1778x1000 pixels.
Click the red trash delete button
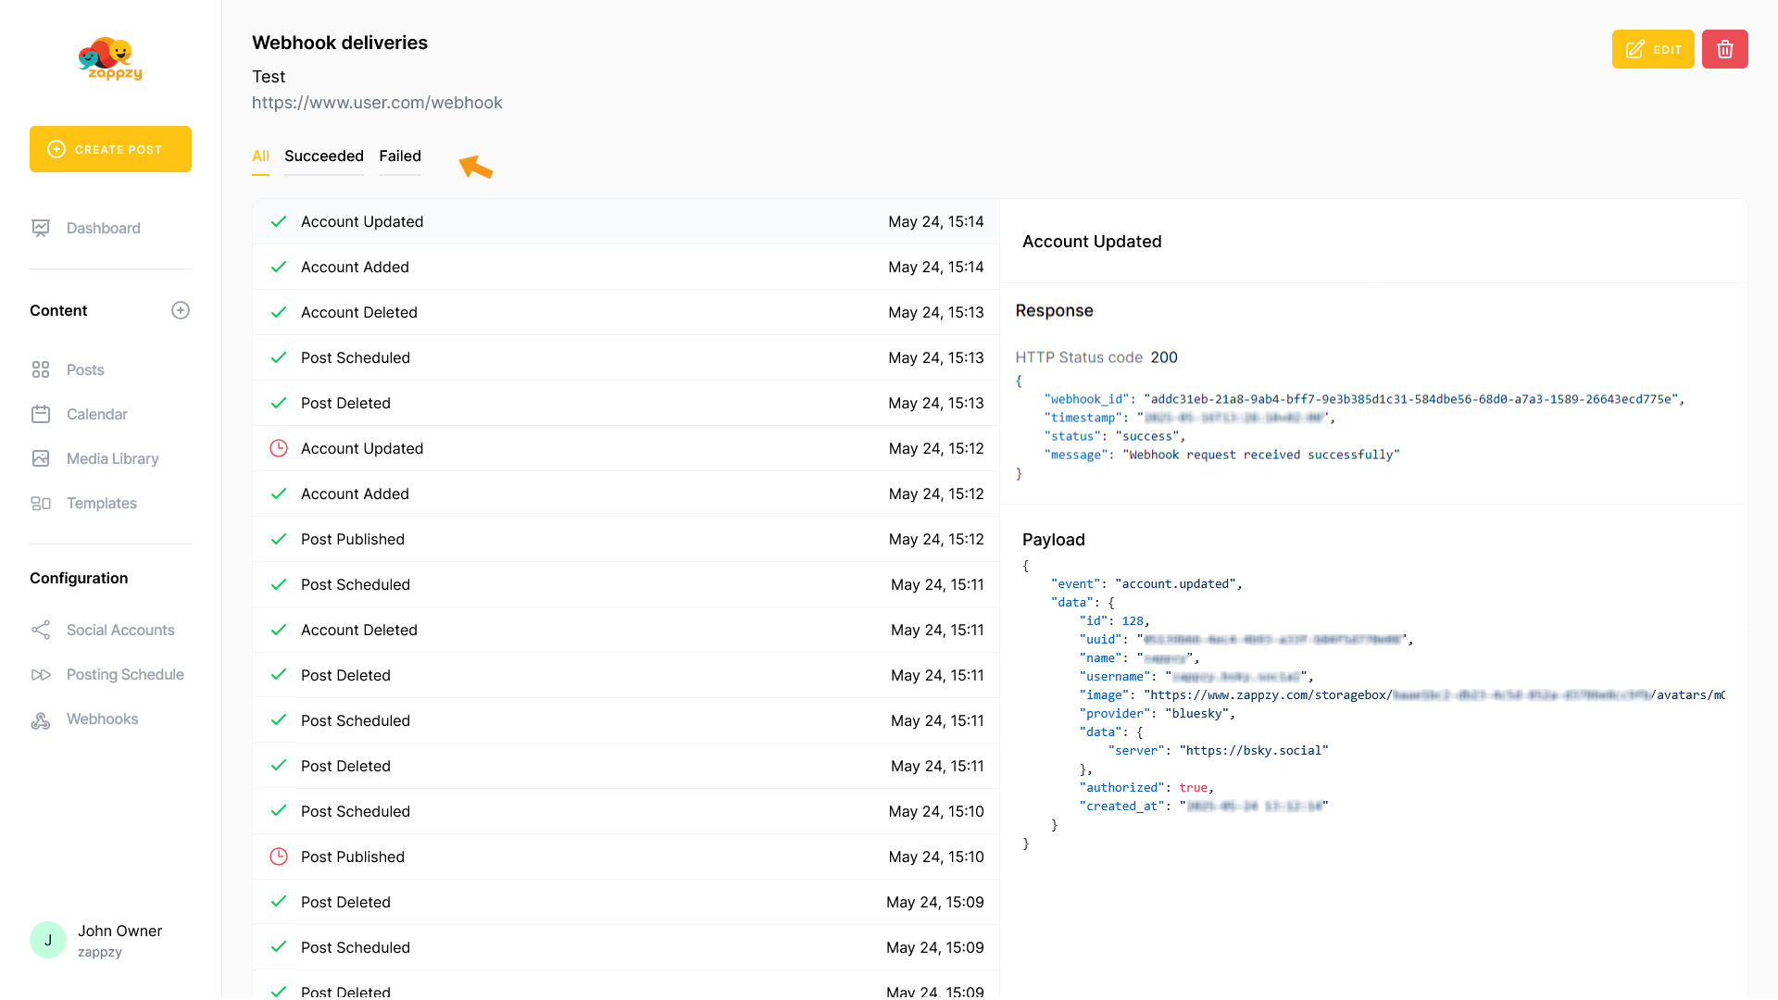coord(1724,49)
